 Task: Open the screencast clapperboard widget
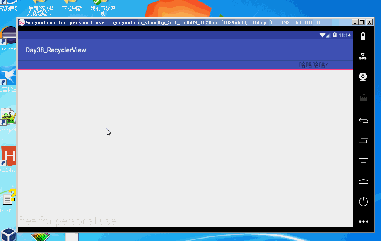363,97
